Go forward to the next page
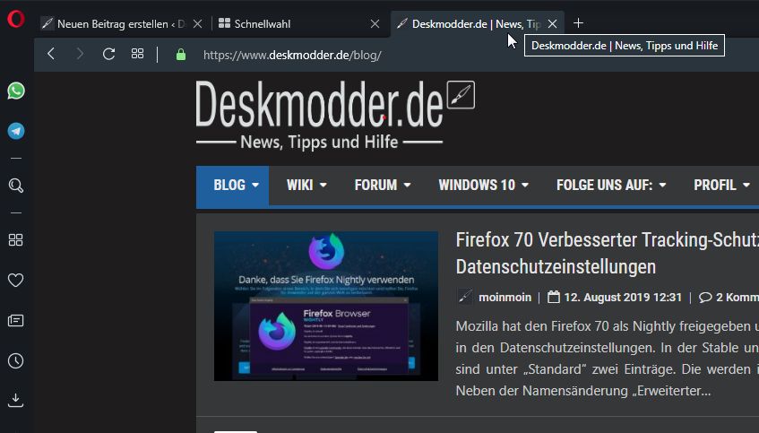 (x=80, y=54)
